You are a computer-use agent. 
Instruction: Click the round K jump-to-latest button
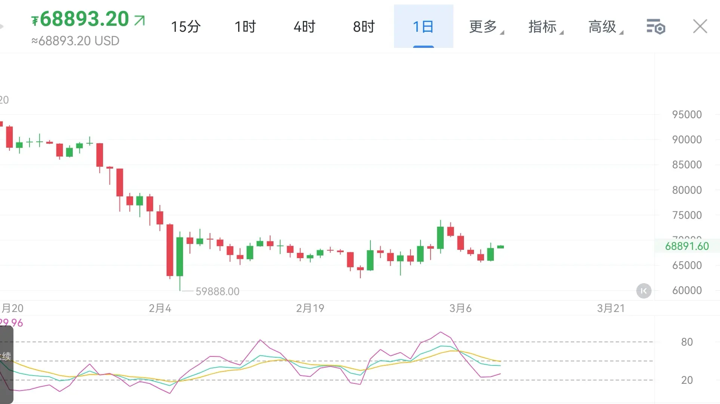[644, 291]
